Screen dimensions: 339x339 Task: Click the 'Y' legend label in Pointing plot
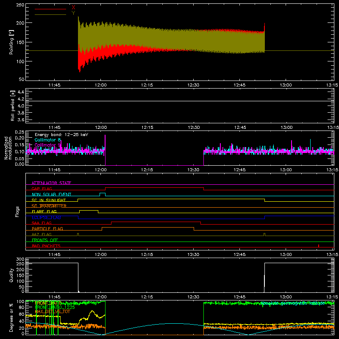(x=73, y=13)
